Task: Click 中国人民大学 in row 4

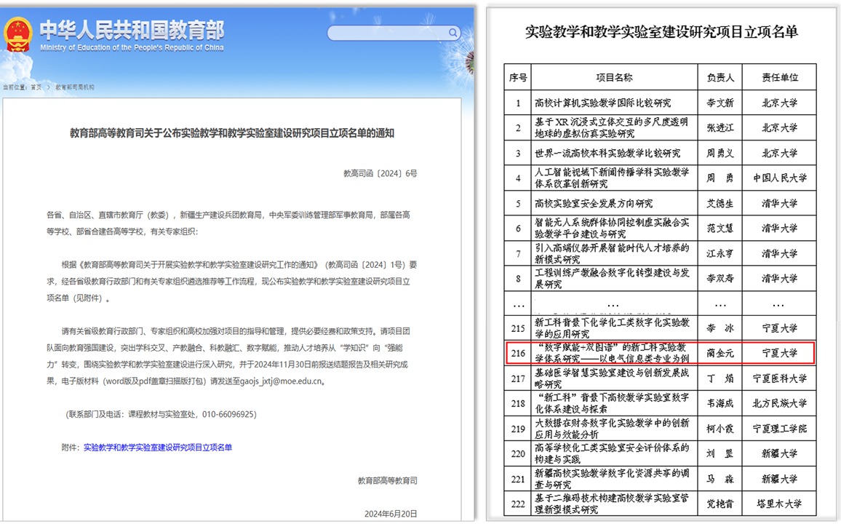Action: click(x=779, y=178)
